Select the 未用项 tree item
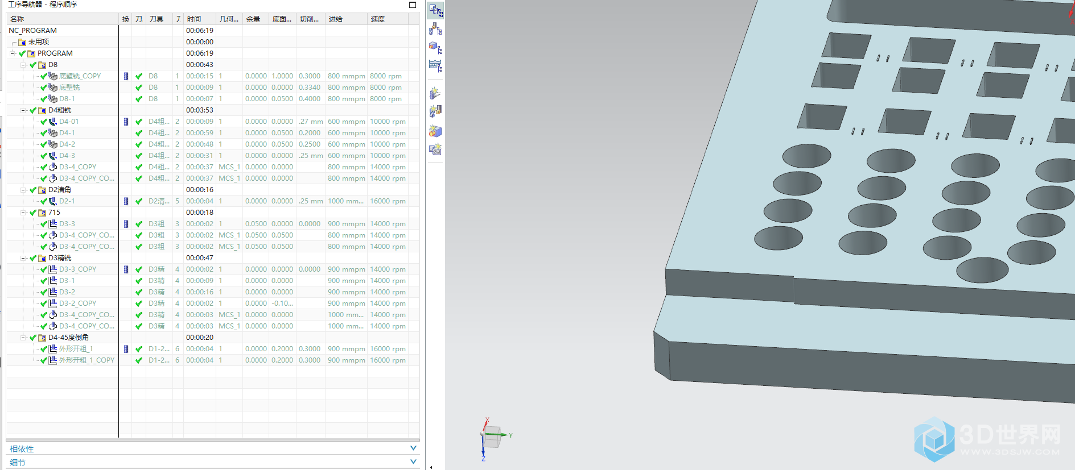Viewport: 1075px width, 470px height. click(x=39, y=42)
